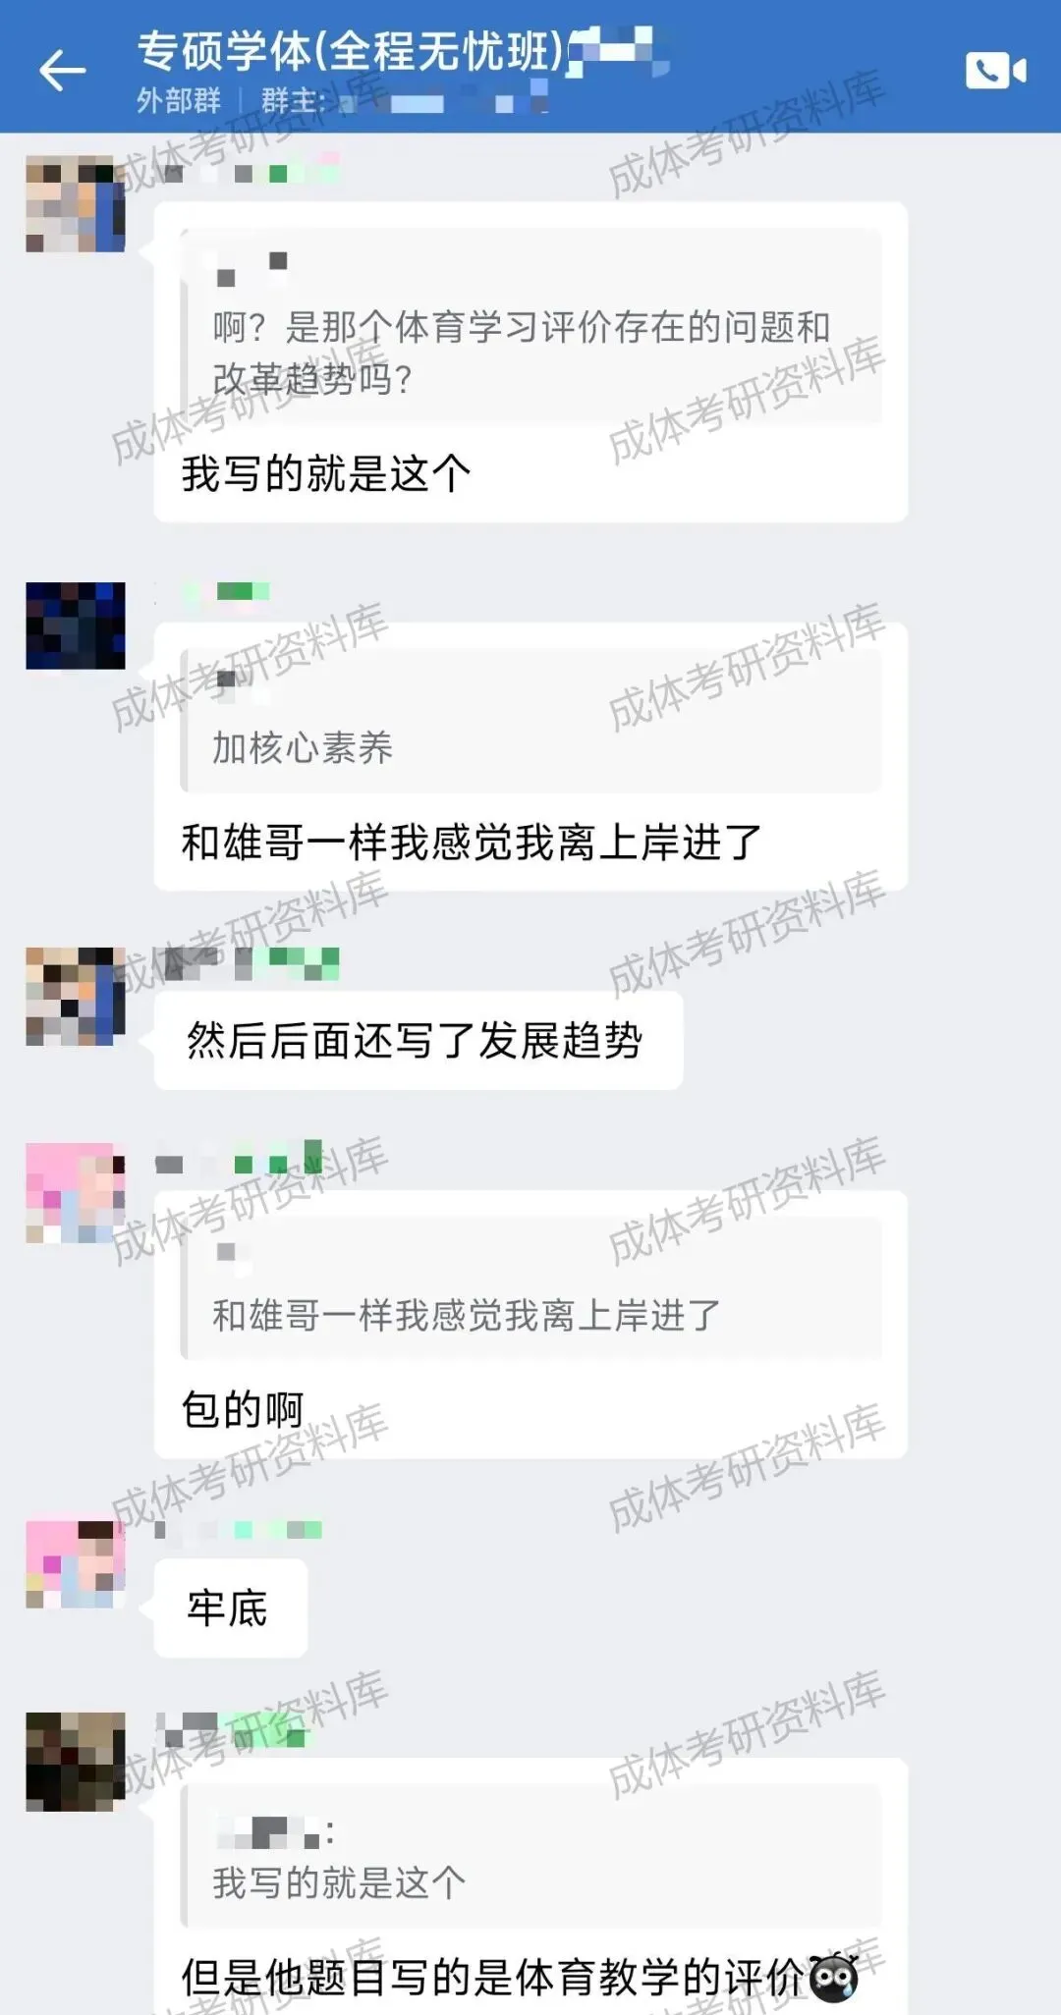
Task: Tap the message 包的啊
Action: pos(243,1410)
